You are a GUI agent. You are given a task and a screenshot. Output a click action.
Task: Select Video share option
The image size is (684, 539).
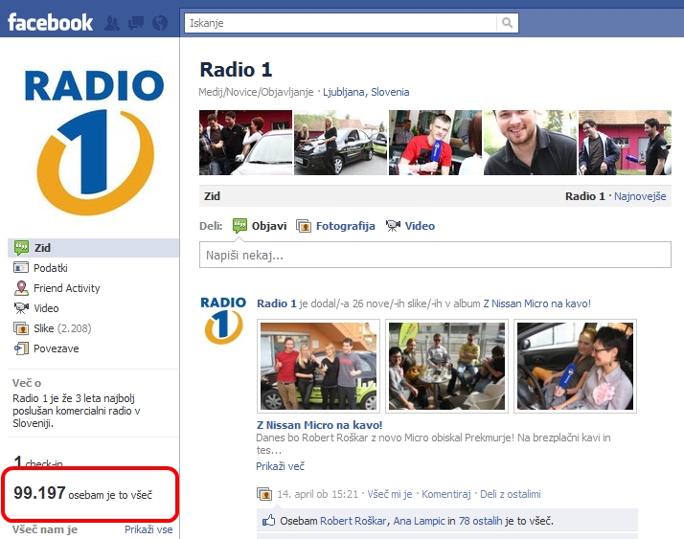(x=420, y=226)
